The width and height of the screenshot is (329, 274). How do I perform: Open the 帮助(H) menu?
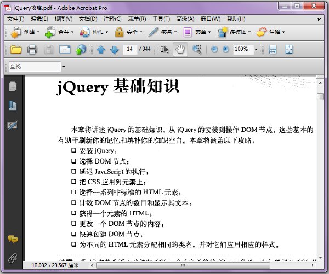[x=236, y=19]
